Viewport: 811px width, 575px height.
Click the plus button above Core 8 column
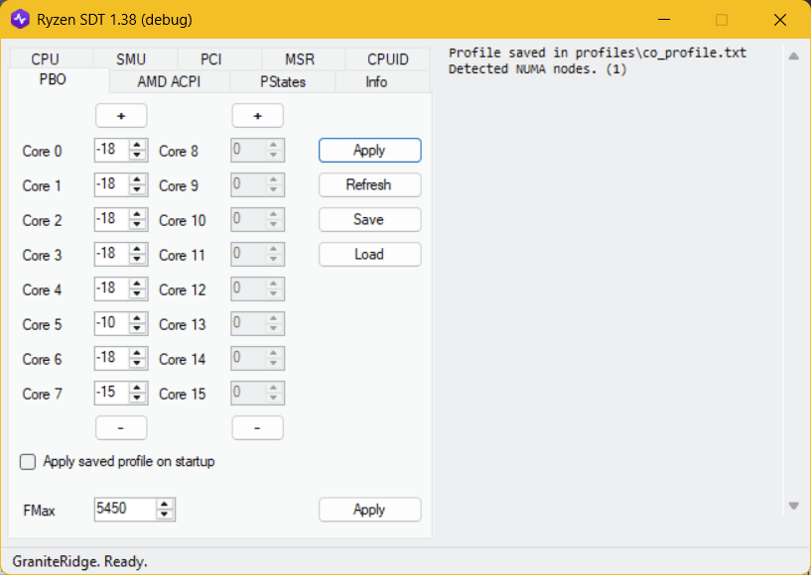tap(257, 116)
